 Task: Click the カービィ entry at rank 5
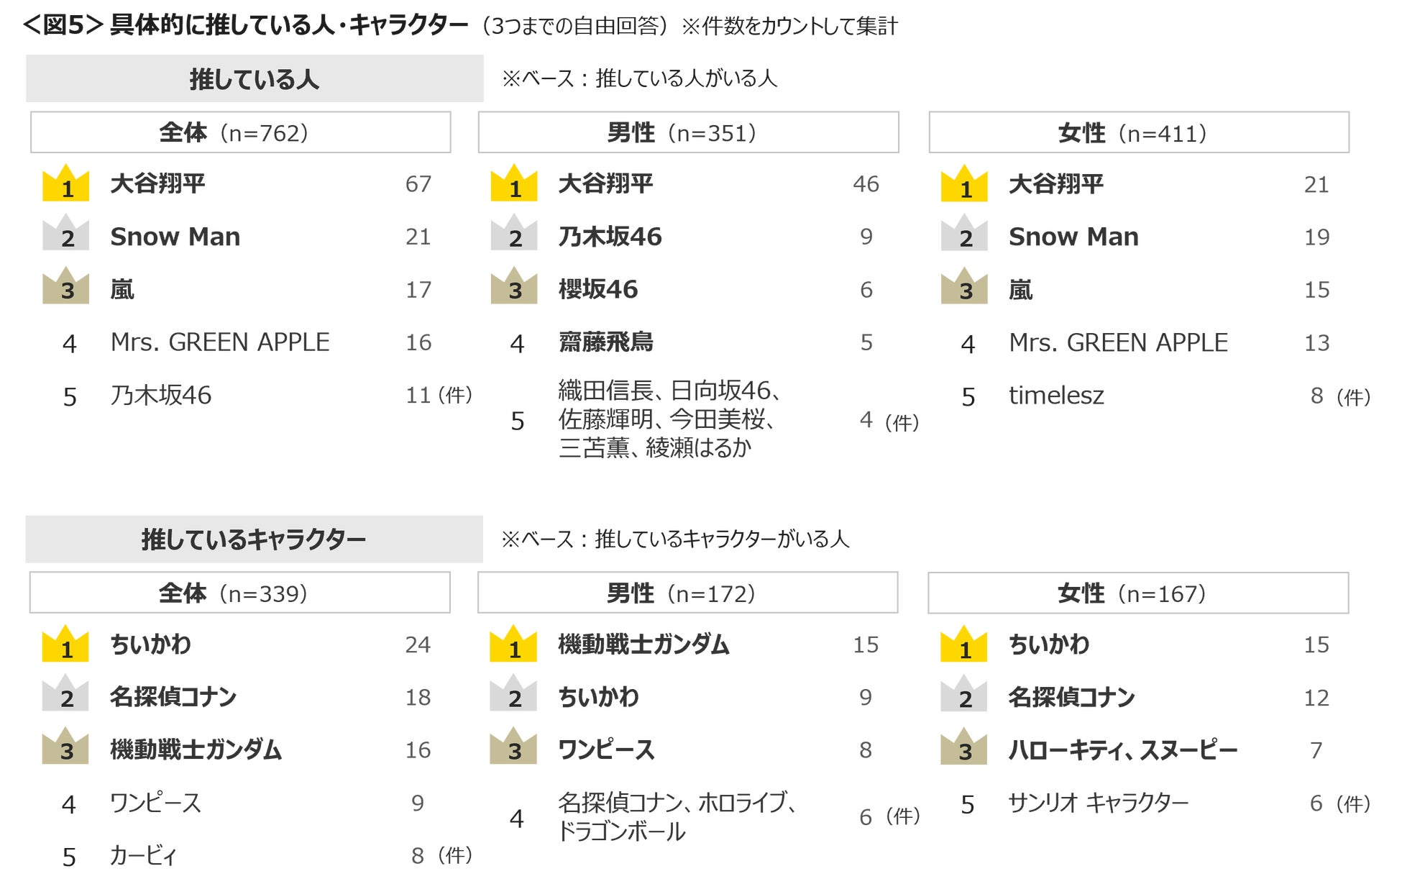tap(143, 856)
